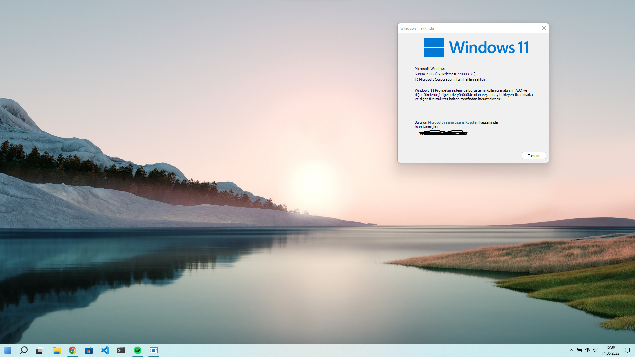Screen dimensions: 635x357
Task: Open the Wi-Fi network tray icon
Action: point(588,350)
